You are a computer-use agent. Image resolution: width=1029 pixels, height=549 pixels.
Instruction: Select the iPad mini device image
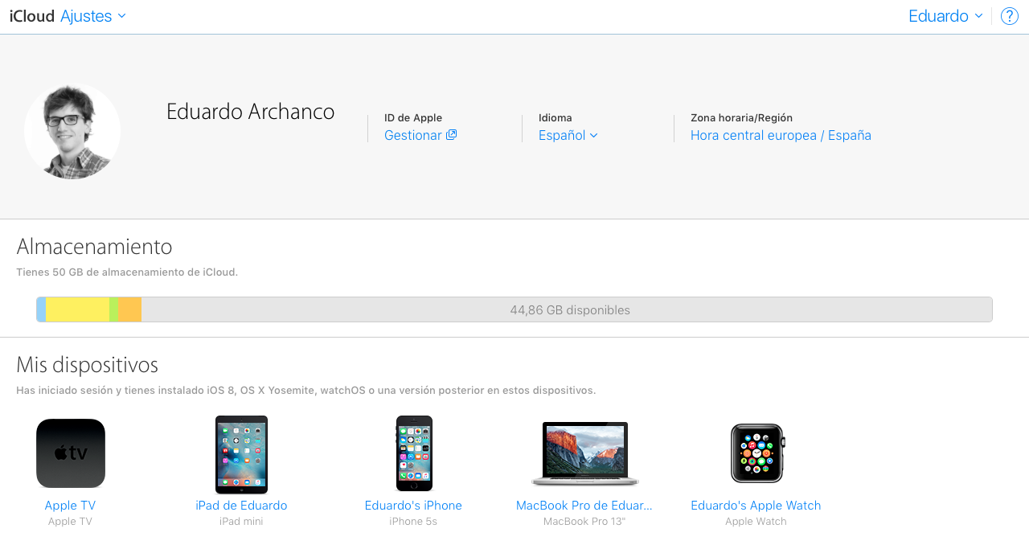click(241, 454)
